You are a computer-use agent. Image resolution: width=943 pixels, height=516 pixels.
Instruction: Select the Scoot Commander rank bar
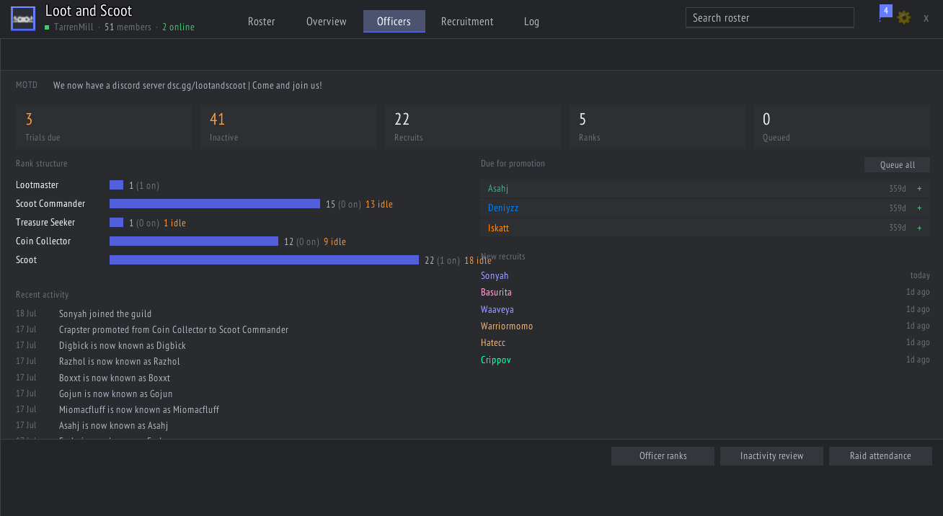point(215,204)
